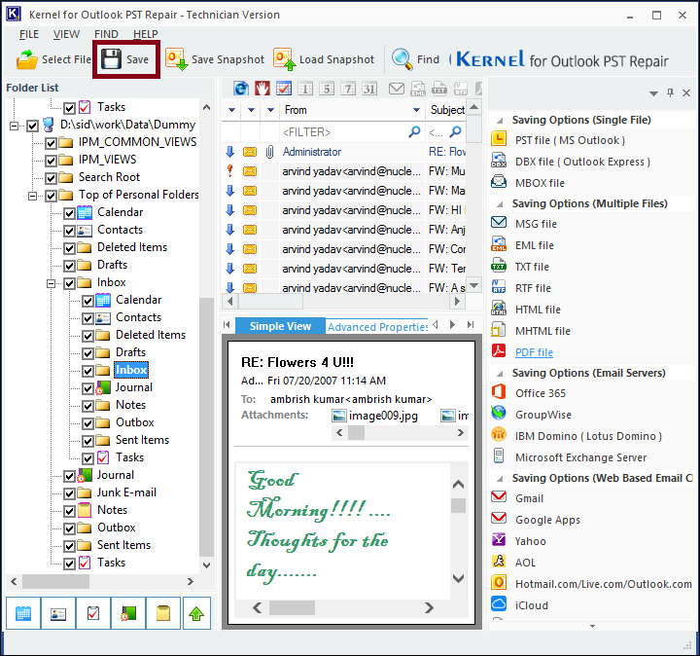
Task: Select the iCloud saving option
Action: (532, 605)
